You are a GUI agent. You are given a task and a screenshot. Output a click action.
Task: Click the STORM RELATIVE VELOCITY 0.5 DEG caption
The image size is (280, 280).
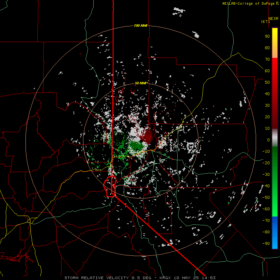(x=108, y=278)
